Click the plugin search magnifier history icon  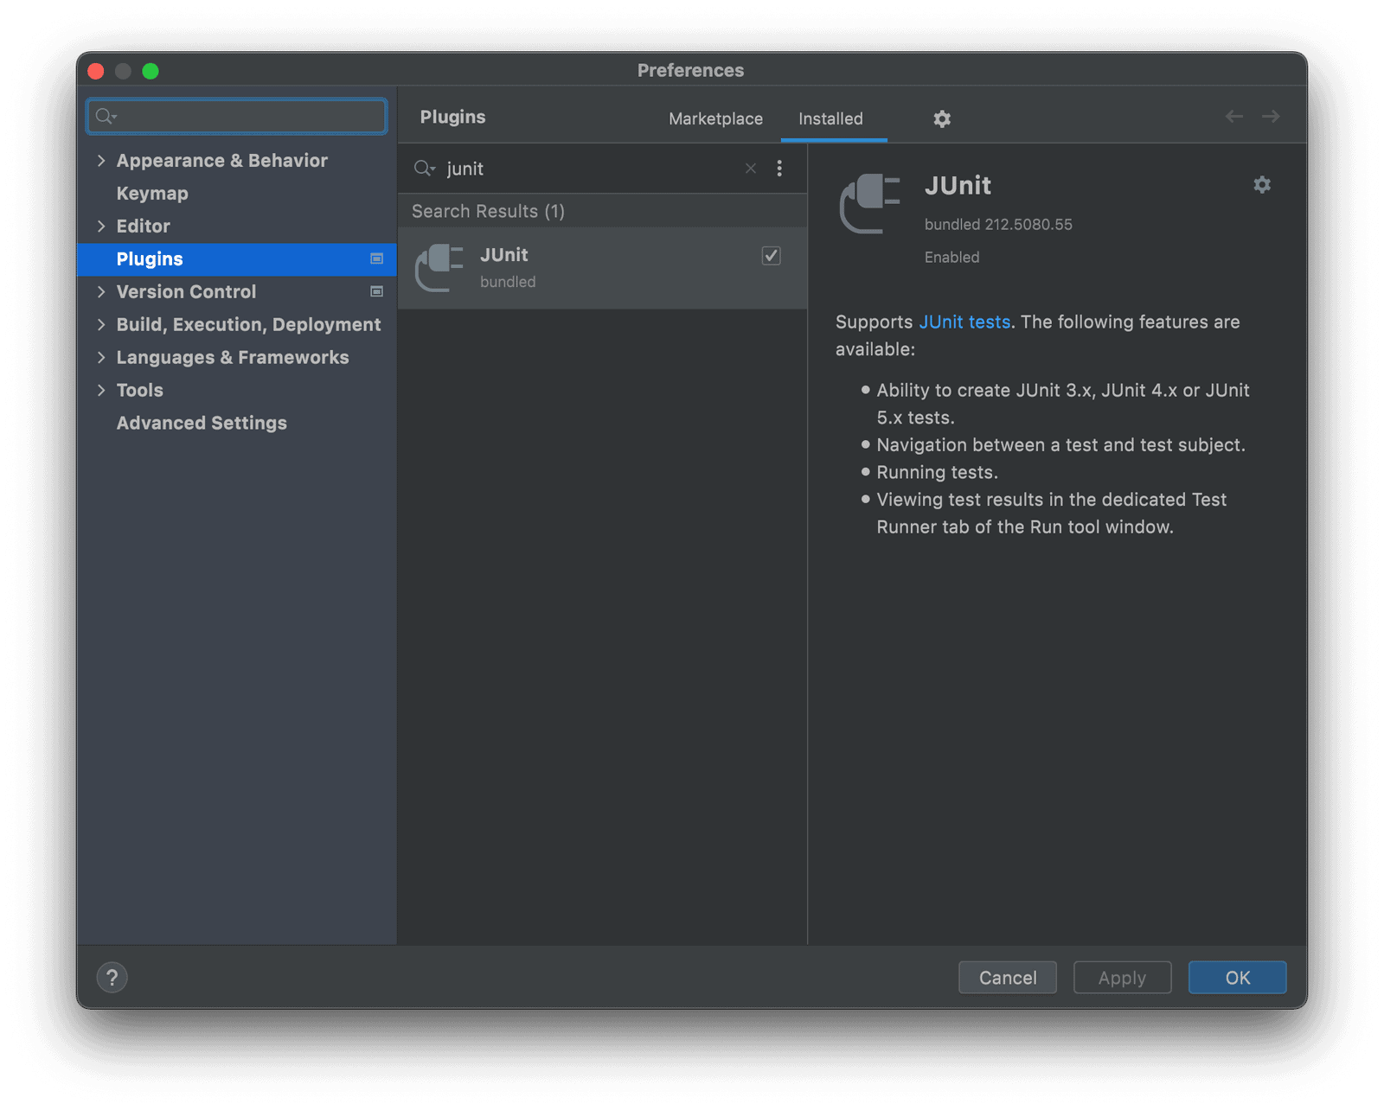[424, 169]
